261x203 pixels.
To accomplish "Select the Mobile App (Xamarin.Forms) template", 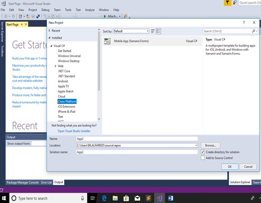I will click(152, 41).
